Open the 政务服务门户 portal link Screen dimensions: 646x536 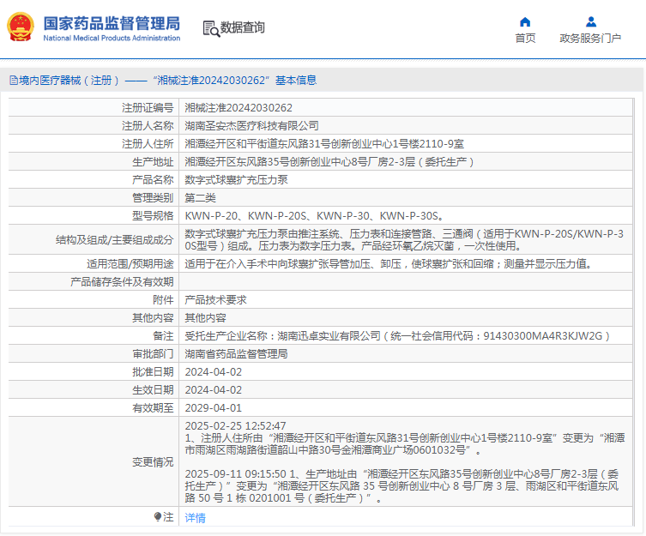pos(590,38)
